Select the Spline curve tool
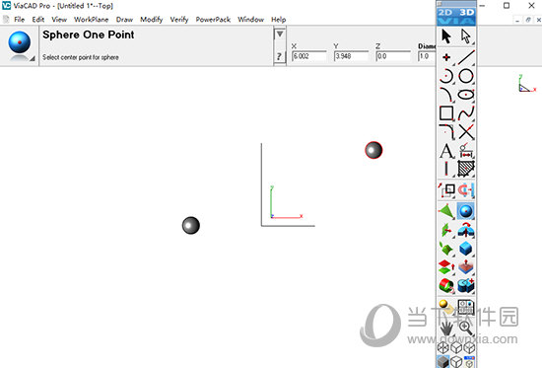Screen dimensions: 542x368 tap(466, 113)
